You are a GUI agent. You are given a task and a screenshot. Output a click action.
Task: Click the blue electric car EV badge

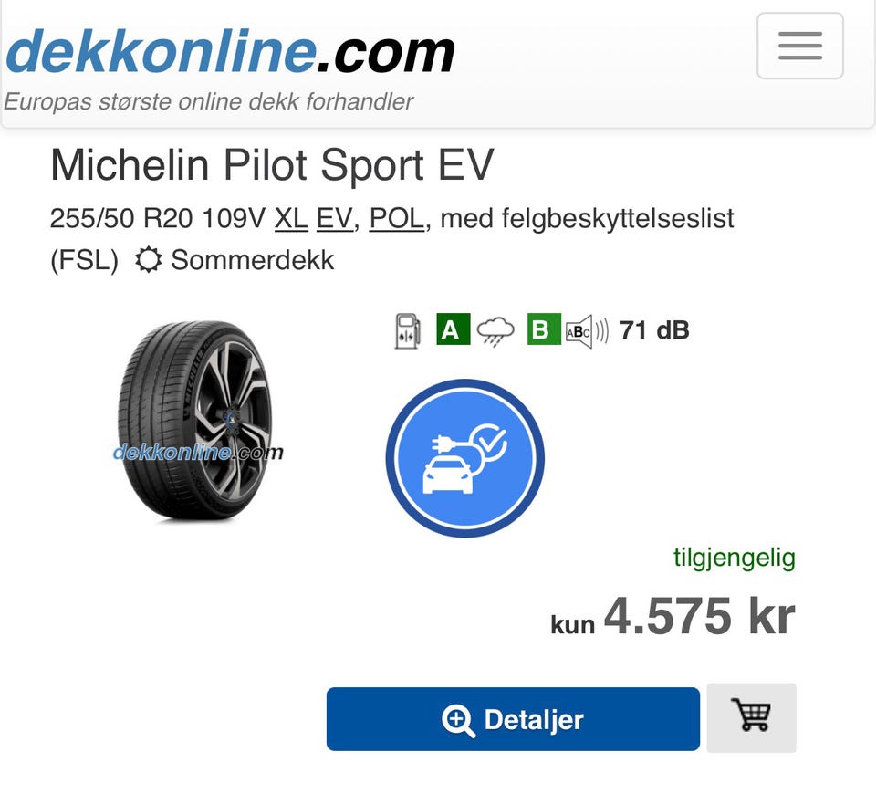click(464, 458)
